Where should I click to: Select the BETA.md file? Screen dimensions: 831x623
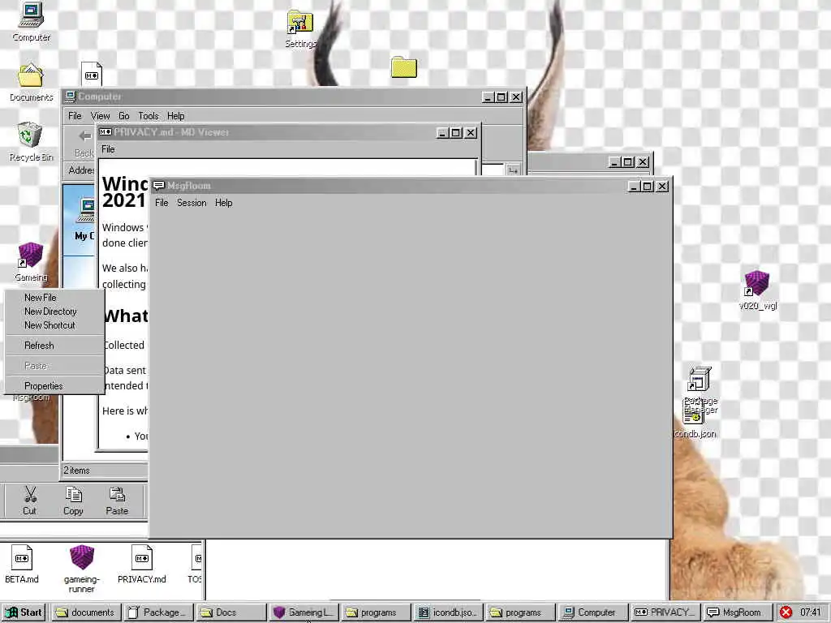[x=22, y=565]
